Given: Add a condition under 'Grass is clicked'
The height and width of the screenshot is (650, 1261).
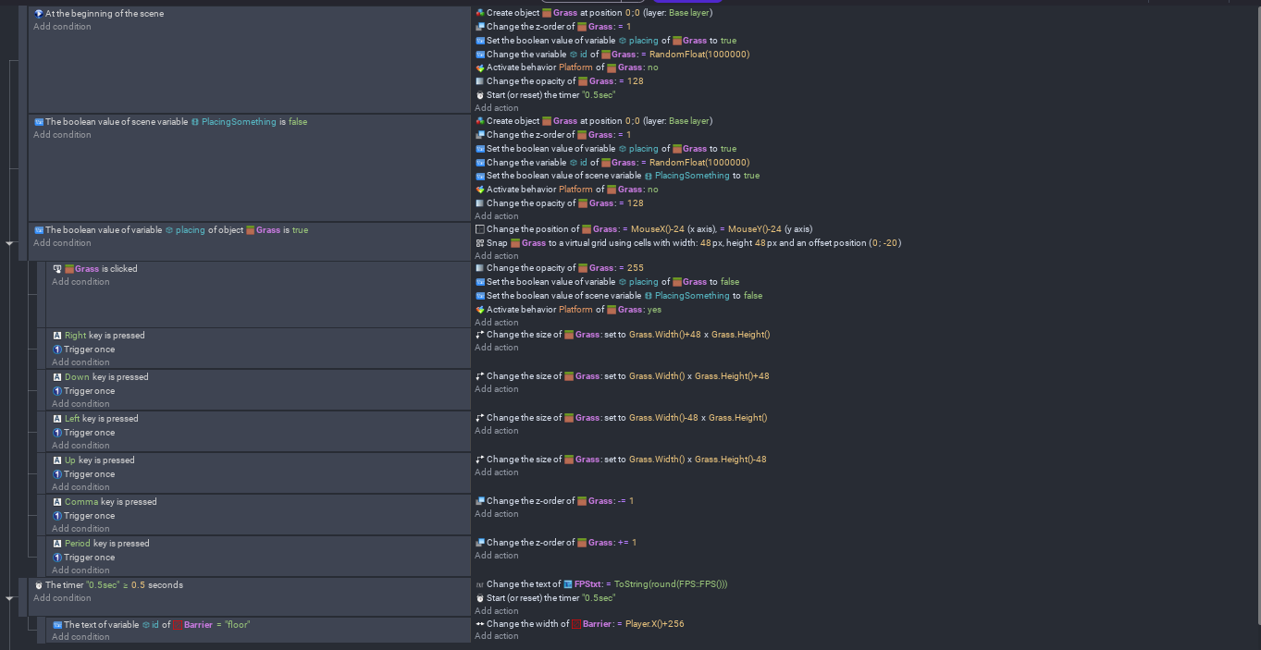Looking at the screenshot, I should click(80, 282).
